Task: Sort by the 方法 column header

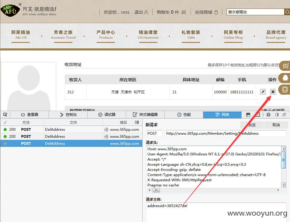Action: (26, 122)
